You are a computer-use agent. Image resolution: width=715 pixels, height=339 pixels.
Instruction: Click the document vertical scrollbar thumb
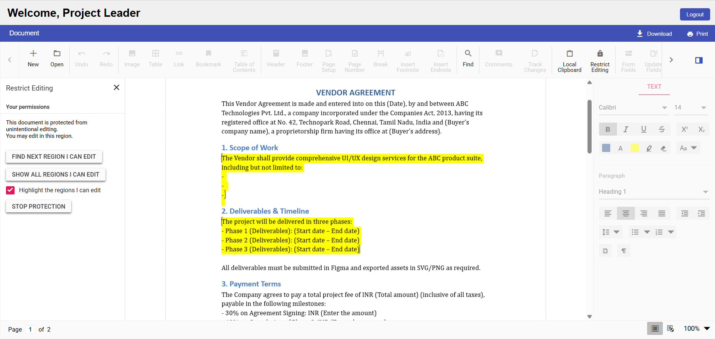click(x=589, y=126)
